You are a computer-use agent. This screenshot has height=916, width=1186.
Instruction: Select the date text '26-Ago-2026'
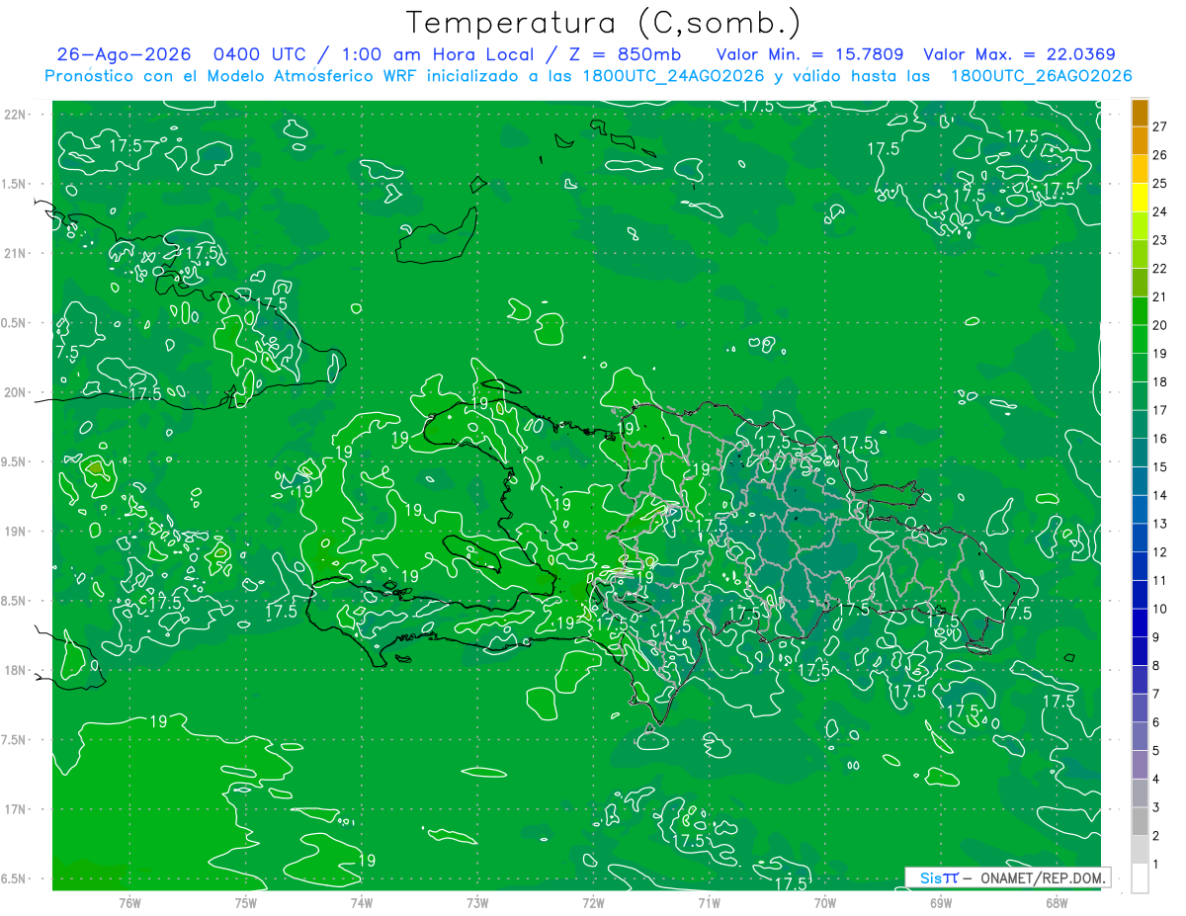tap(123, 54)
